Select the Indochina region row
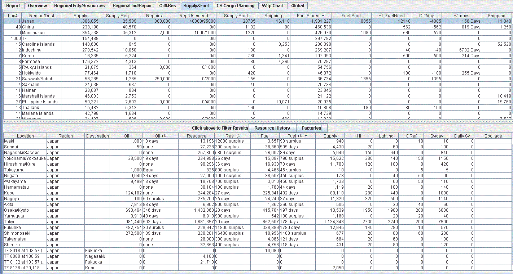The image size is (513, 274). pyautogui.click(x=258, y=50)
